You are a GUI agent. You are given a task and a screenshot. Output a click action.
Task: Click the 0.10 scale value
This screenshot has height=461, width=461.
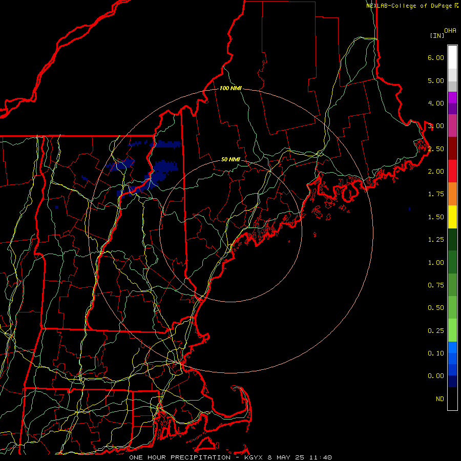tap(436, 353)
